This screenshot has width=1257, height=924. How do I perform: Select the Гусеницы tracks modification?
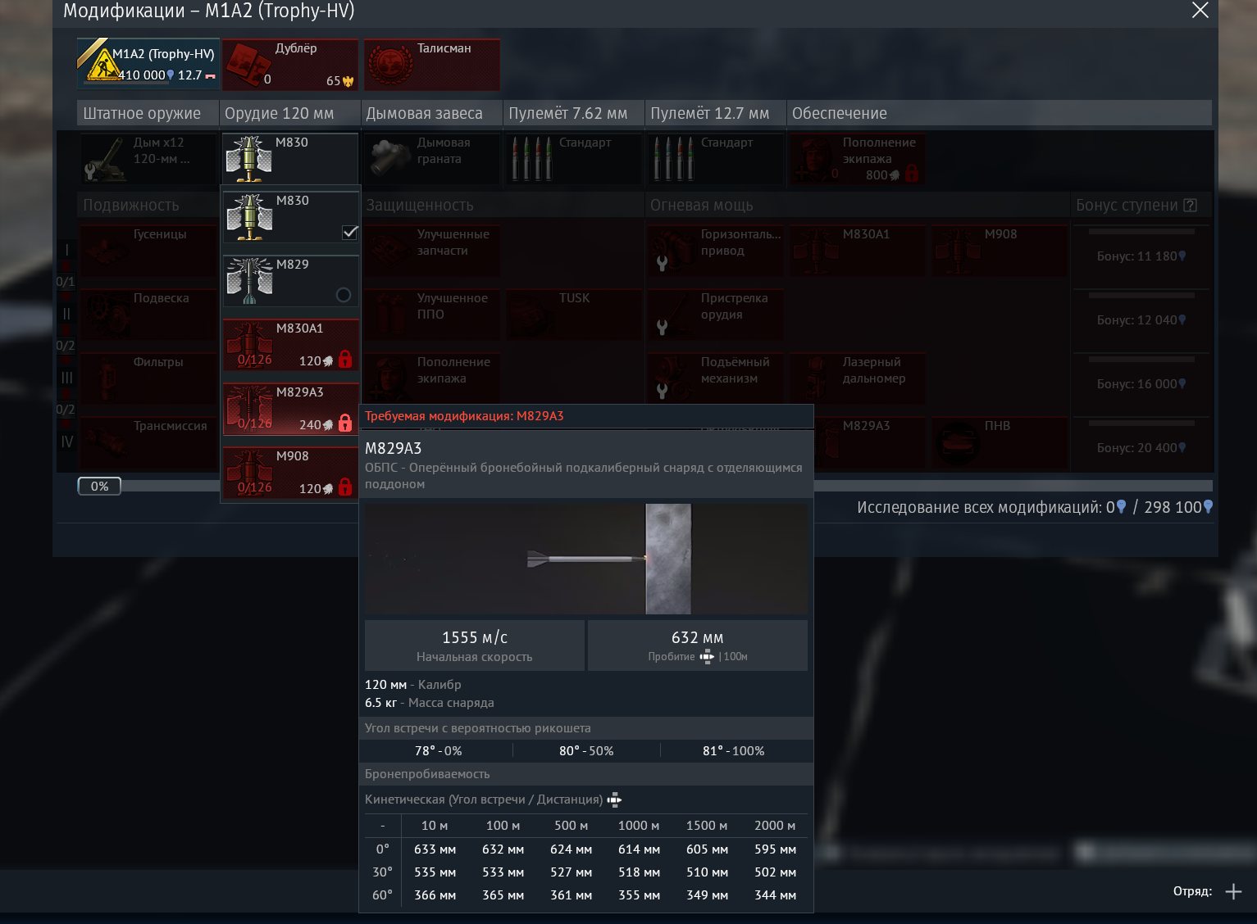coord(148,250)
